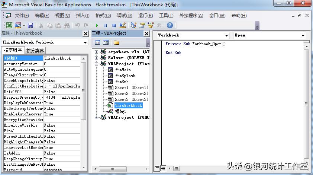
Task: Select Sheet1 (Sheet1) in project tree
Action: point(132,87)
